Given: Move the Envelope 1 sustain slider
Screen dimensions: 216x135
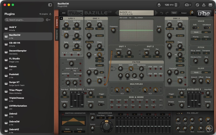Looking at the screenshot, I should (79, 94).
